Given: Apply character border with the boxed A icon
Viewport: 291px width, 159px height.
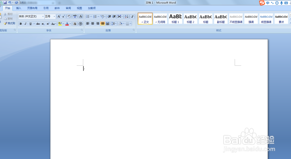Looking at the screenshot, I should pos(81,16).
